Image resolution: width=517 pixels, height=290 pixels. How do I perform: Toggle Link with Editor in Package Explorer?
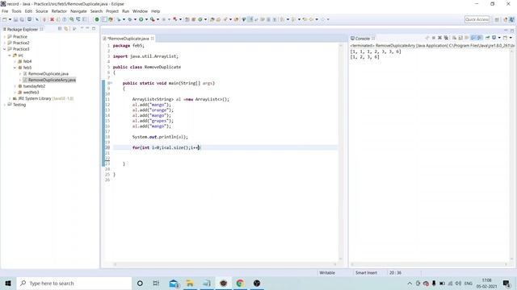pos(66,29)
